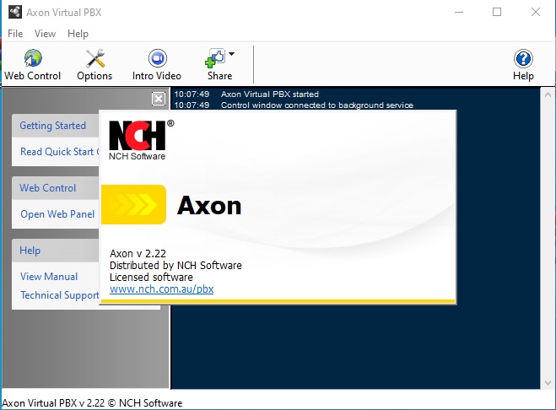Click the Share thumbs-up icon
This screenshot has height=410, width=556.
coord(215,58)
